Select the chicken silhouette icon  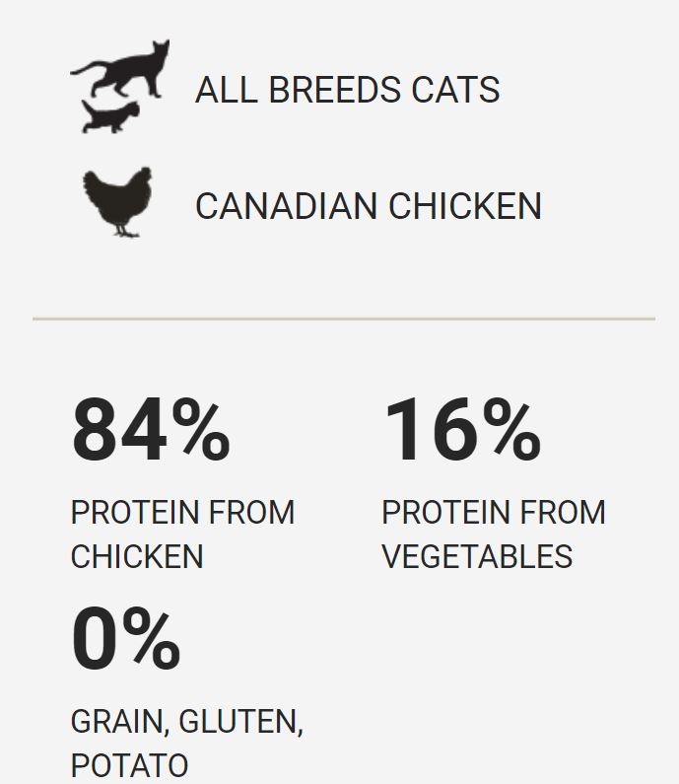117,202
